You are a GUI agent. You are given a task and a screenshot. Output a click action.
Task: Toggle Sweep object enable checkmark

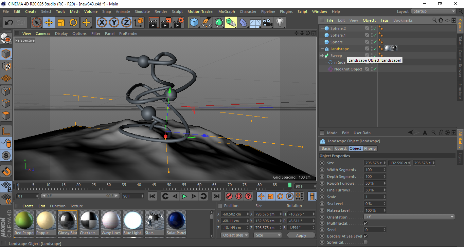click(375, 56)
